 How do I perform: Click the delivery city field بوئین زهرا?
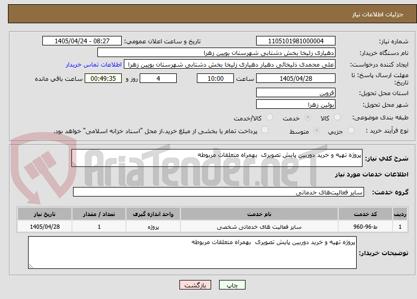coord(296,105)
